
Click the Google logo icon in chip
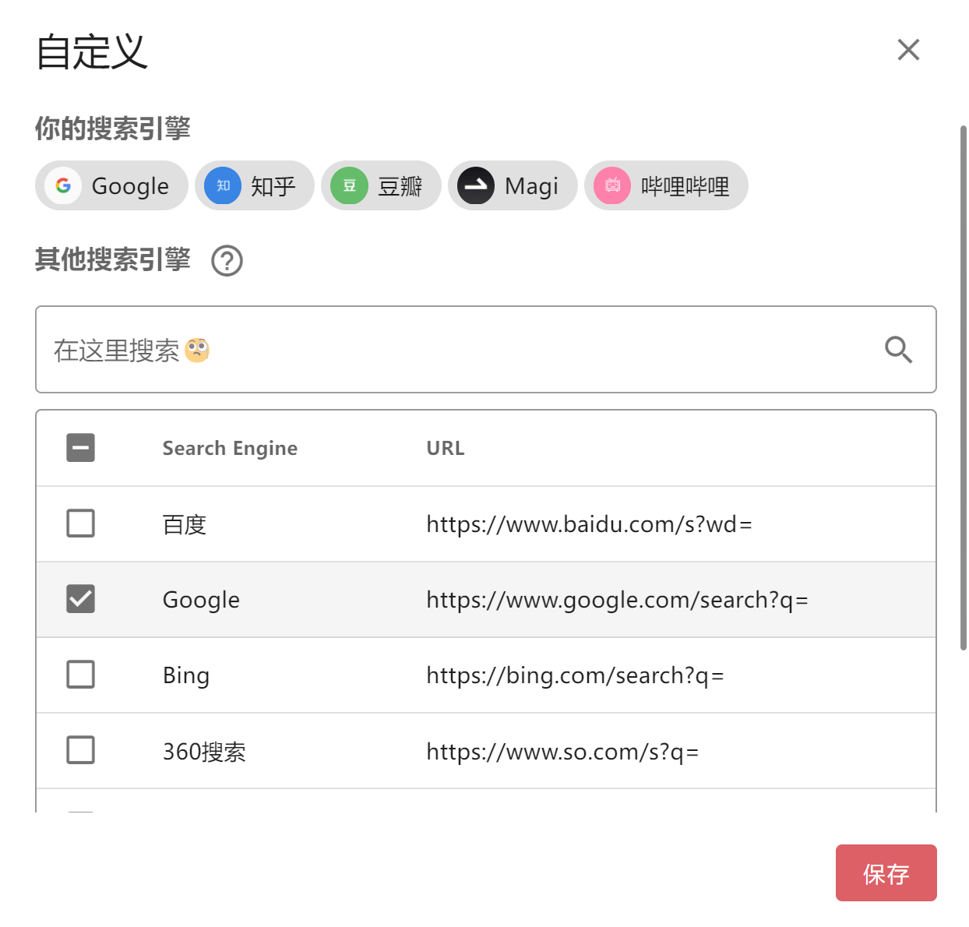pyautogui.click(x=63, y=185)
